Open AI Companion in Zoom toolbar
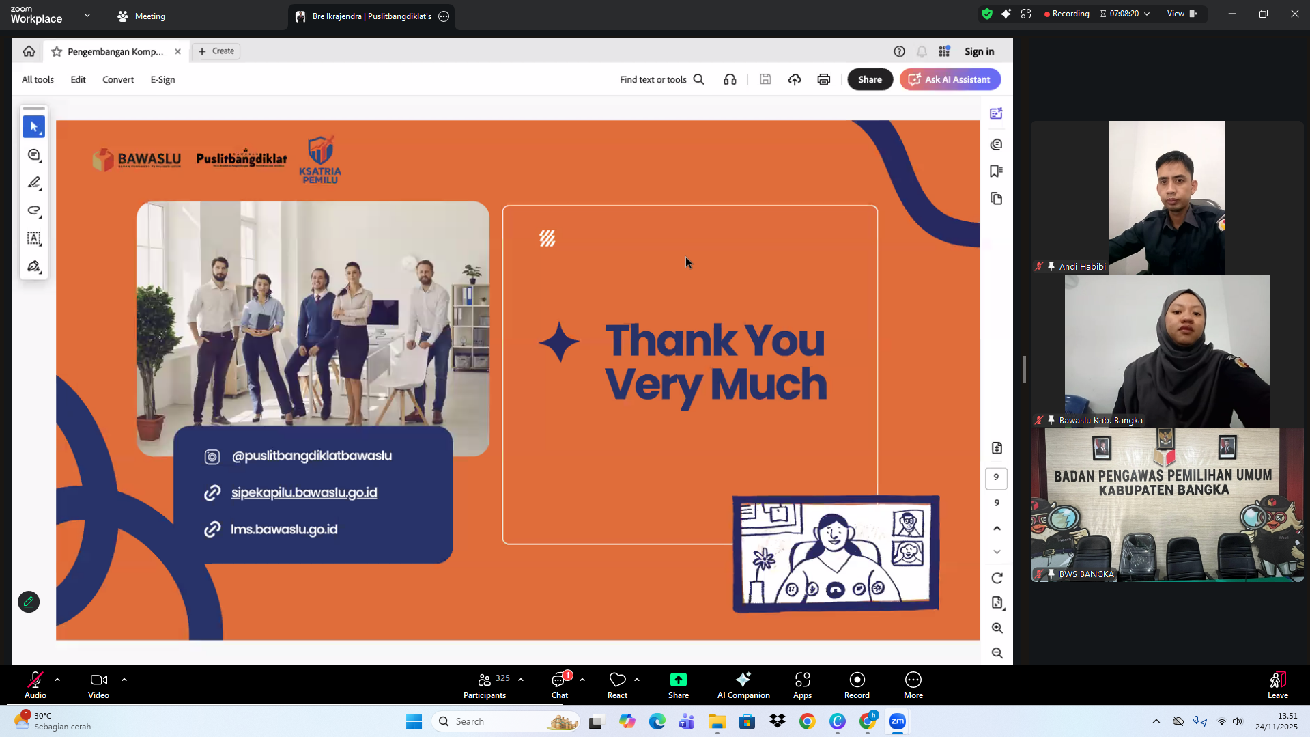 [x=743, y=685]
